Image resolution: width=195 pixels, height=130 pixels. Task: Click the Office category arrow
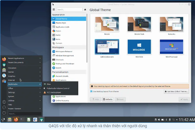click(x=40, y=88)
